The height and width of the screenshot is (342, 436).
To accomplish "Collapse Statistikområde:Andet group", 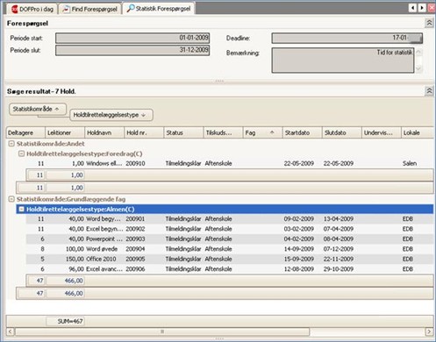I will [x=11, y=144].
